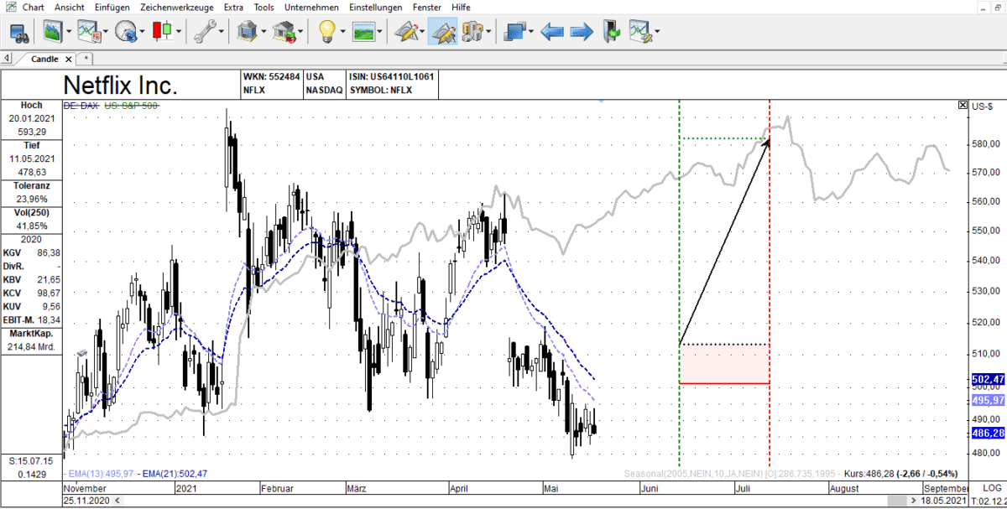
Task: Open the wrench settings icon
Action: click(x=204, y=33)
